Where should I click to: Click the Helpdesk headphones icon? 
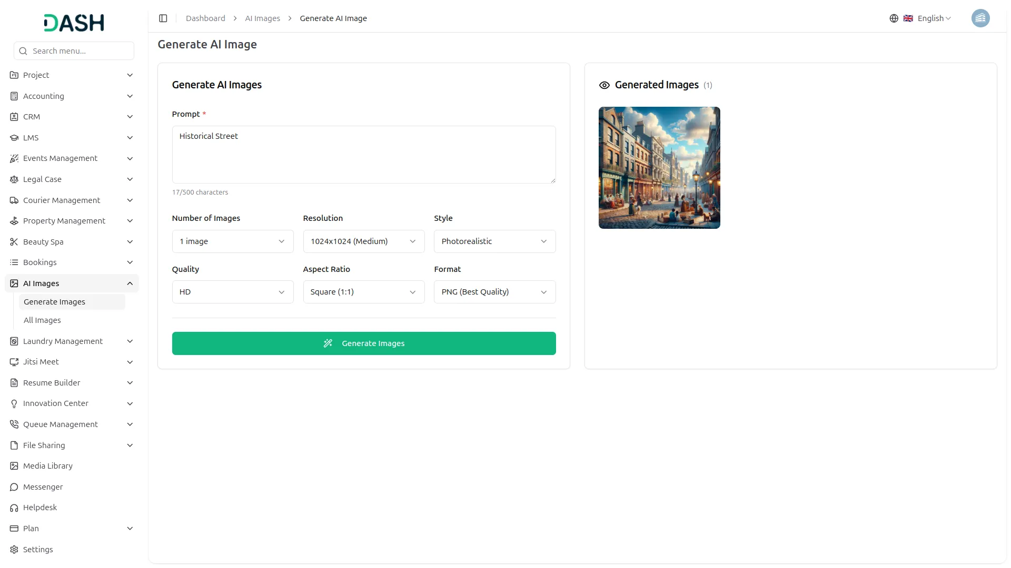click(14, 508)
